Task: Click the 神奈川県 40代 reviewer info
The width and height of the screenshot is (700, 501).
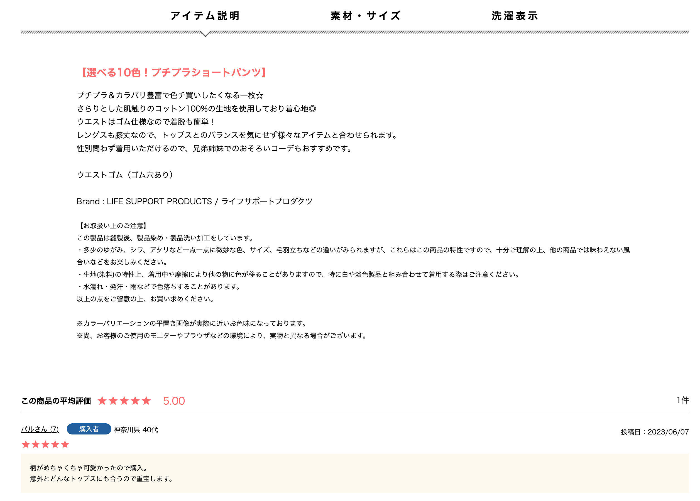Action: pos(136,429)
